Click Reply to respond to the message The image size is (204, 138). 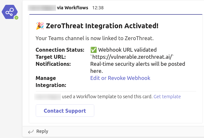42,131
